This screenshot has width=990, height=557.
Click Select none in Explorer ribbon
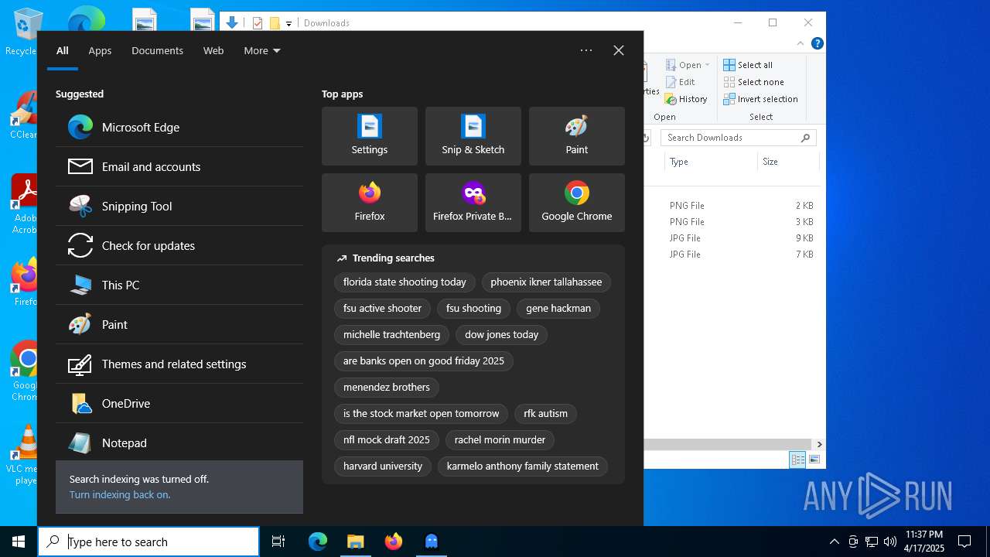(x=753, y=82)
